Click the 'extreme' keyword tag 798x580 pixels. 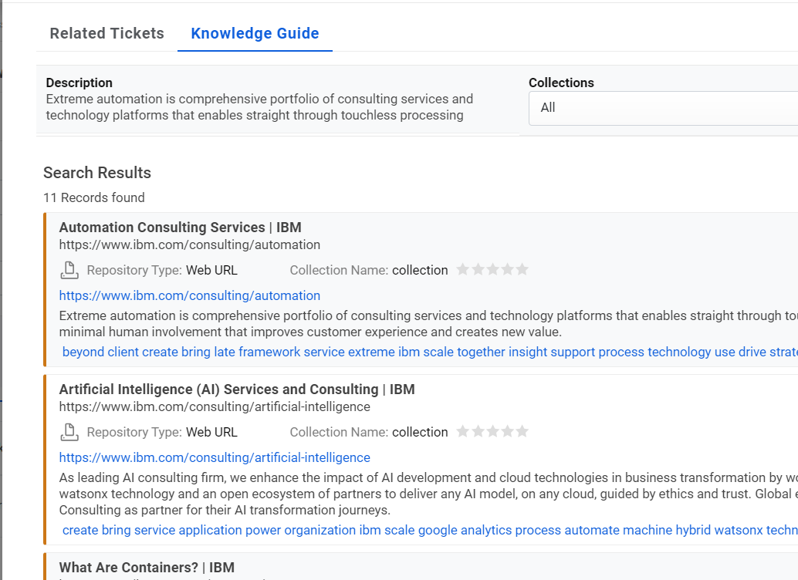coord(371,352)
